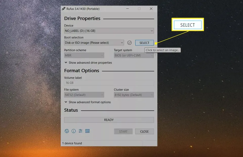Expand Show advanced format options
Viewport: 243px width, 157px height.
87,102
